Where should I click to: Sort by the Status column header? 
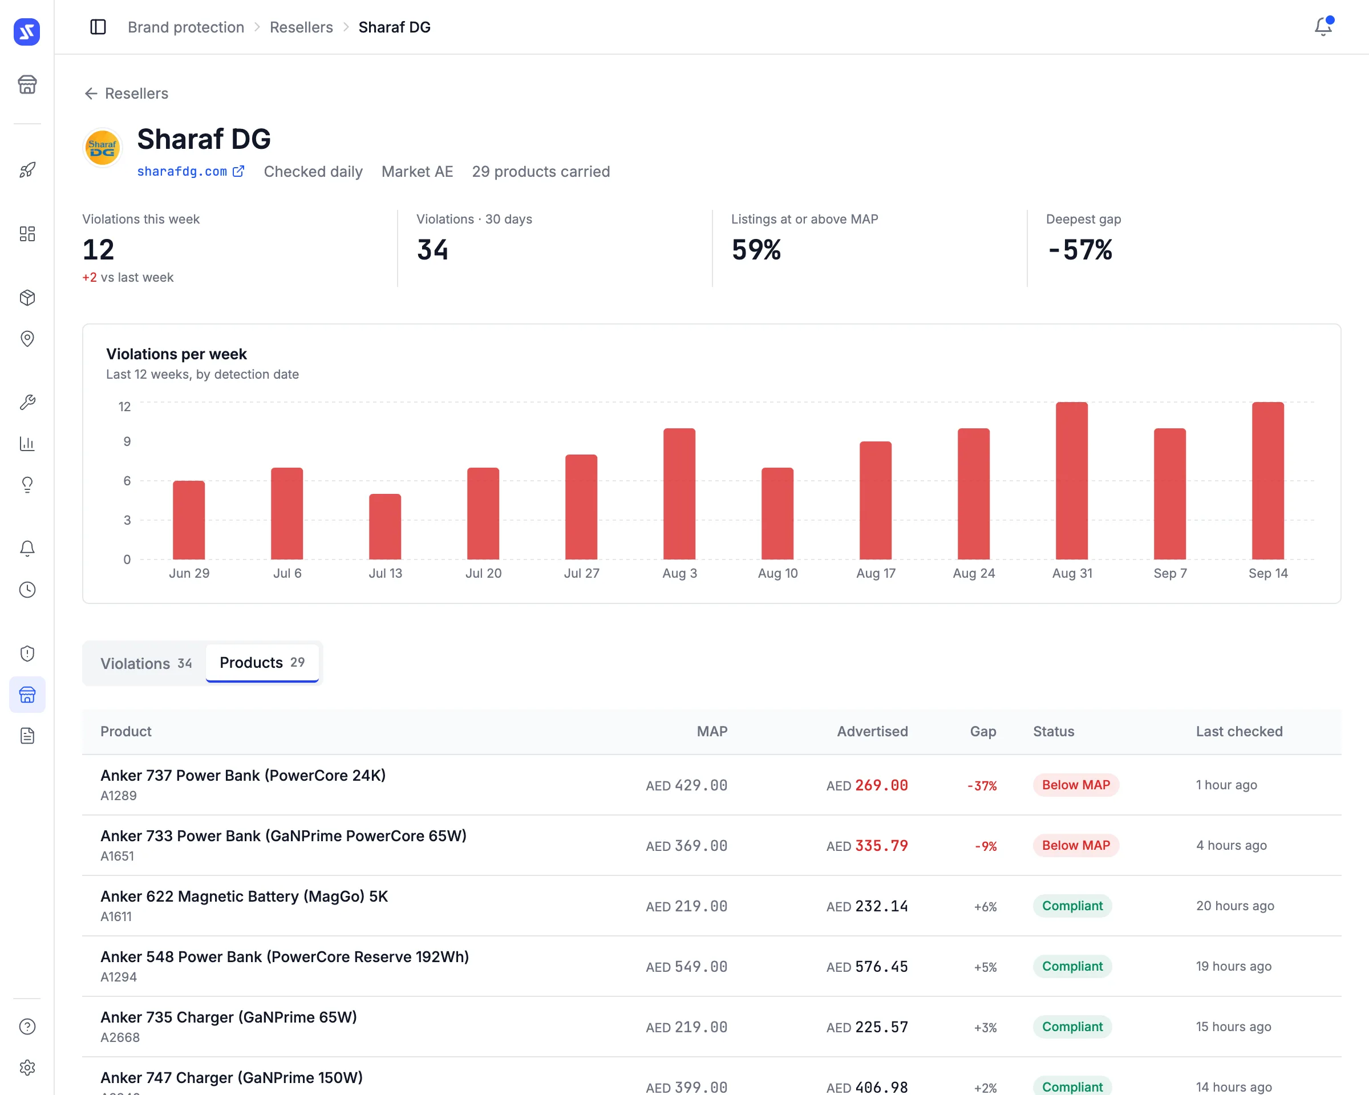coord(1054,731)
